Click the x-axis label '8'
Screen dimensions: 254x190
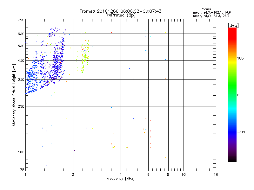168,174
